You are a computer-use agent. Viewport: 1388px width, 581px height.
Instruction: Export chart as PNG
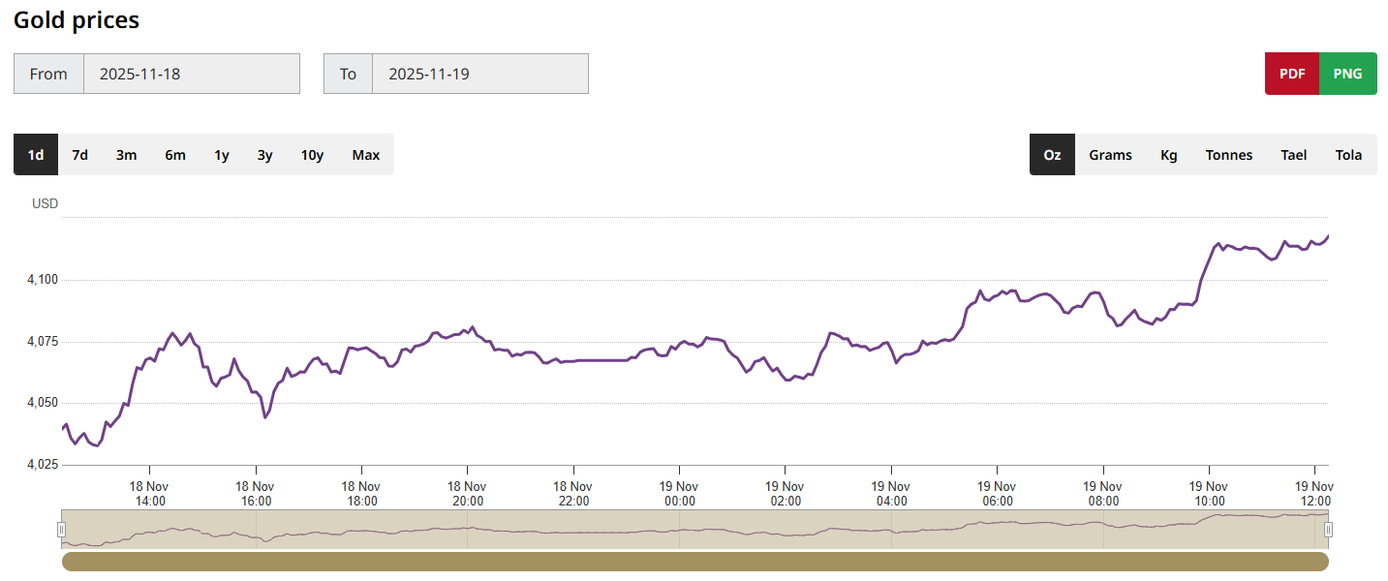pyautogui.click(x=1347, y=74)
